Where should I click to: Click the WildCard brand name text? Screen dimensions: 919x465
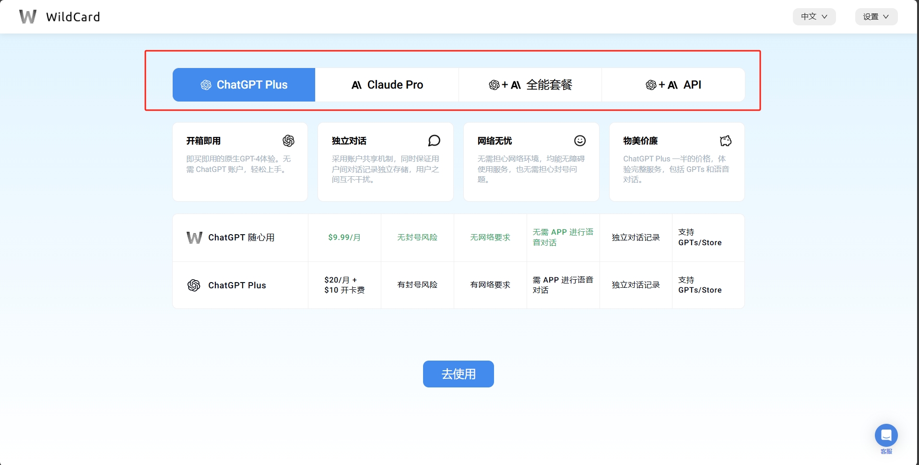pyautogui.click(x=73, y=17)
